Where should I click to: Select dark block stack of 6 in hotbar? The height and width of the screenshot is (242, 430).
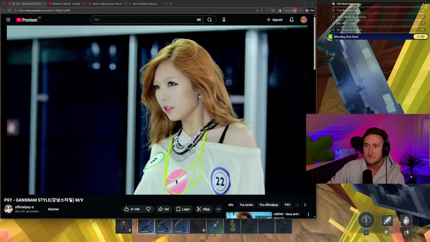click(198, 226)
